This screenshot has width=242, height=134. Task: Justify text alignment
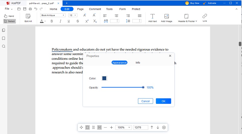point(139,16)
